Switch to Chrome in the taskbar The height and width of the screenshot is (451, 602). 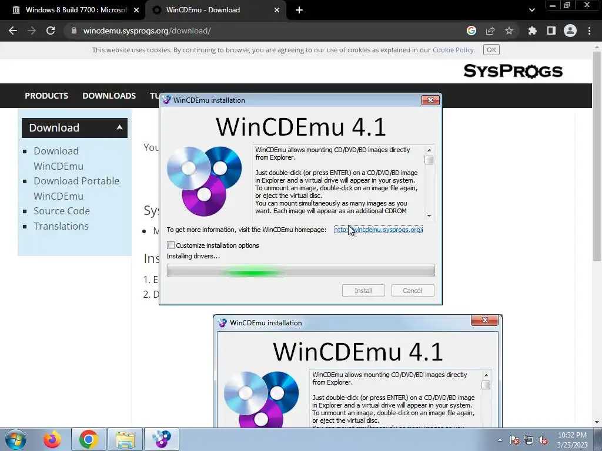(x=89, y=439)
